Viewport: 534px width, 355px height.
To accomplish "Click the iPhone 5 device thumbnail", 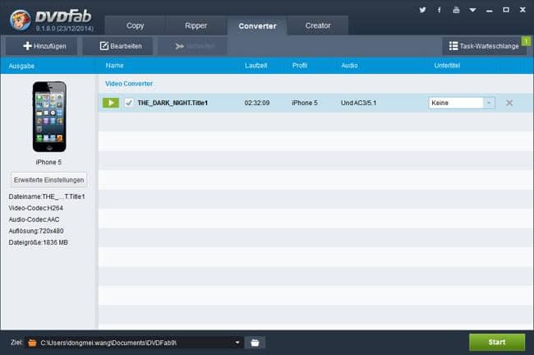I will click(x=49, y=117).
